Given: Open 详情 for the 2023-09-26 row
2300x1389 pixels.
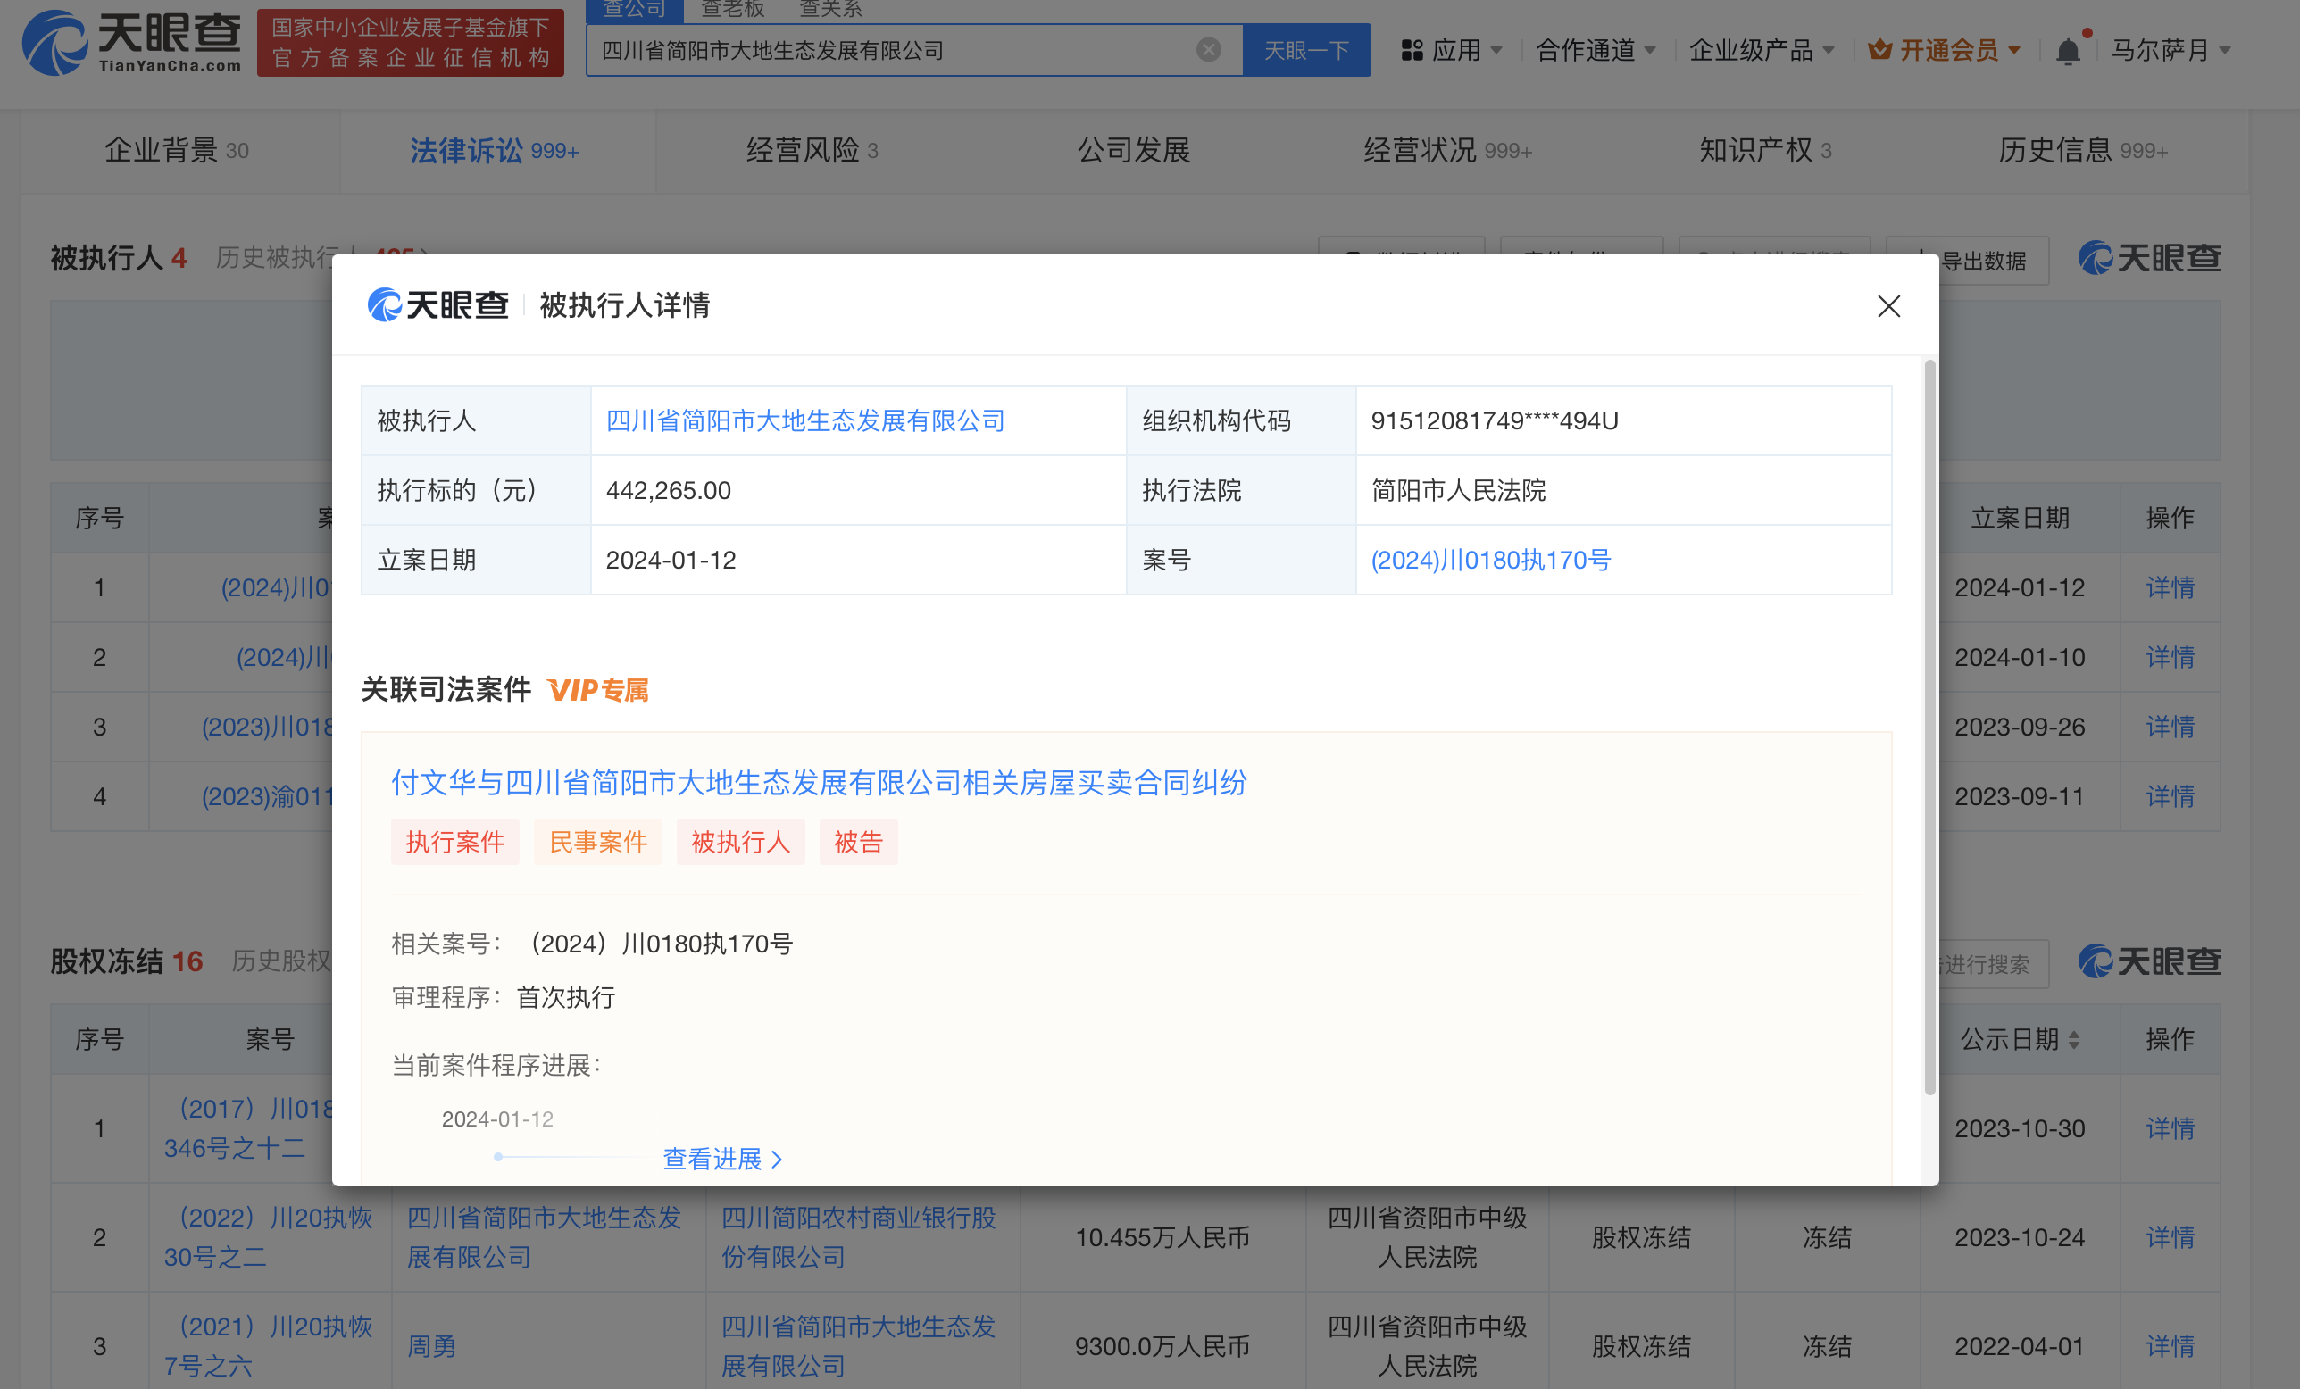Looking at the screenshot, I should [x=2170, y=728].
